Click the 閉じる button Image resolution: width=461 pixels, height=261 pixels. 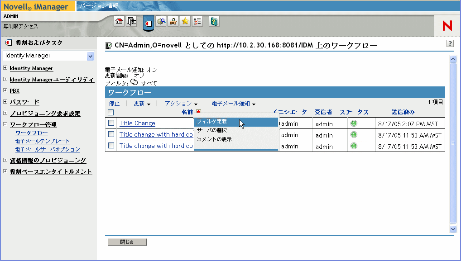point(127,242)
